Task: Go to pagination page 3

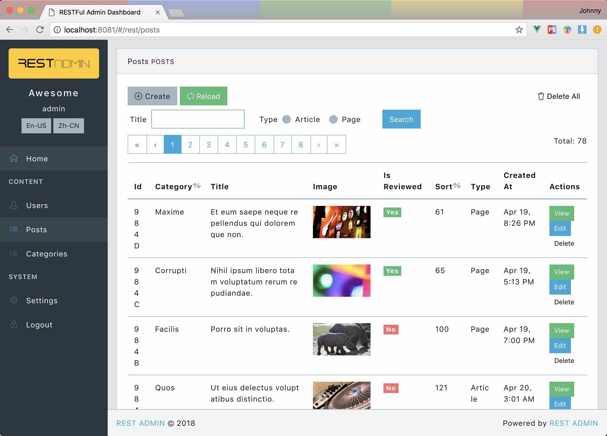Action: point(208,145)
